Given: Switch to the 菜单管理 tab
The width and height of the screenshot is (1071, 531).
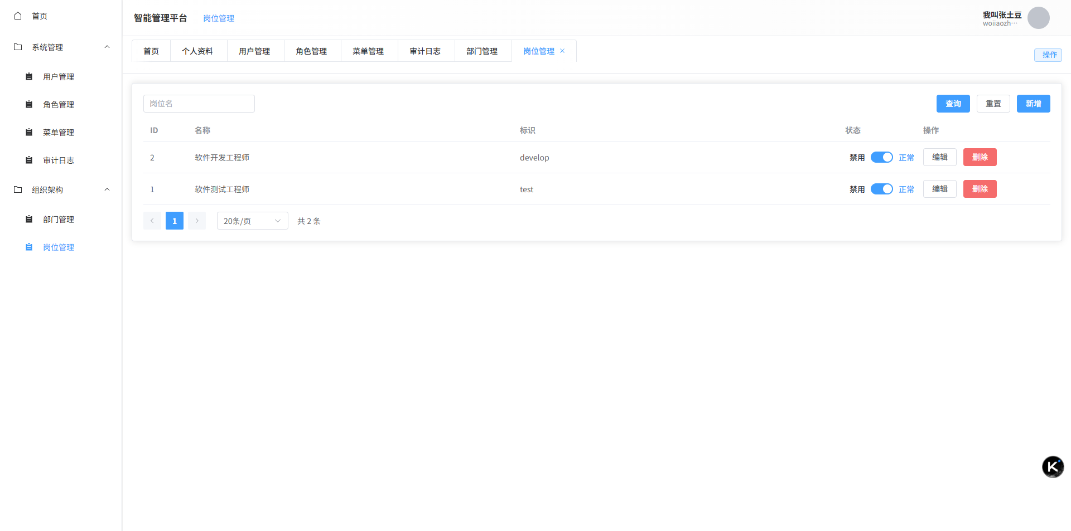Looking at the screenshot, I should (x=368, y=51).
